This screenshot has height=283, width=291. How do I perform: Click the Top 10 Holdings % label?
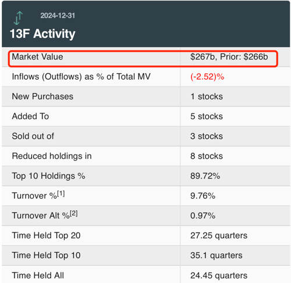48,176
